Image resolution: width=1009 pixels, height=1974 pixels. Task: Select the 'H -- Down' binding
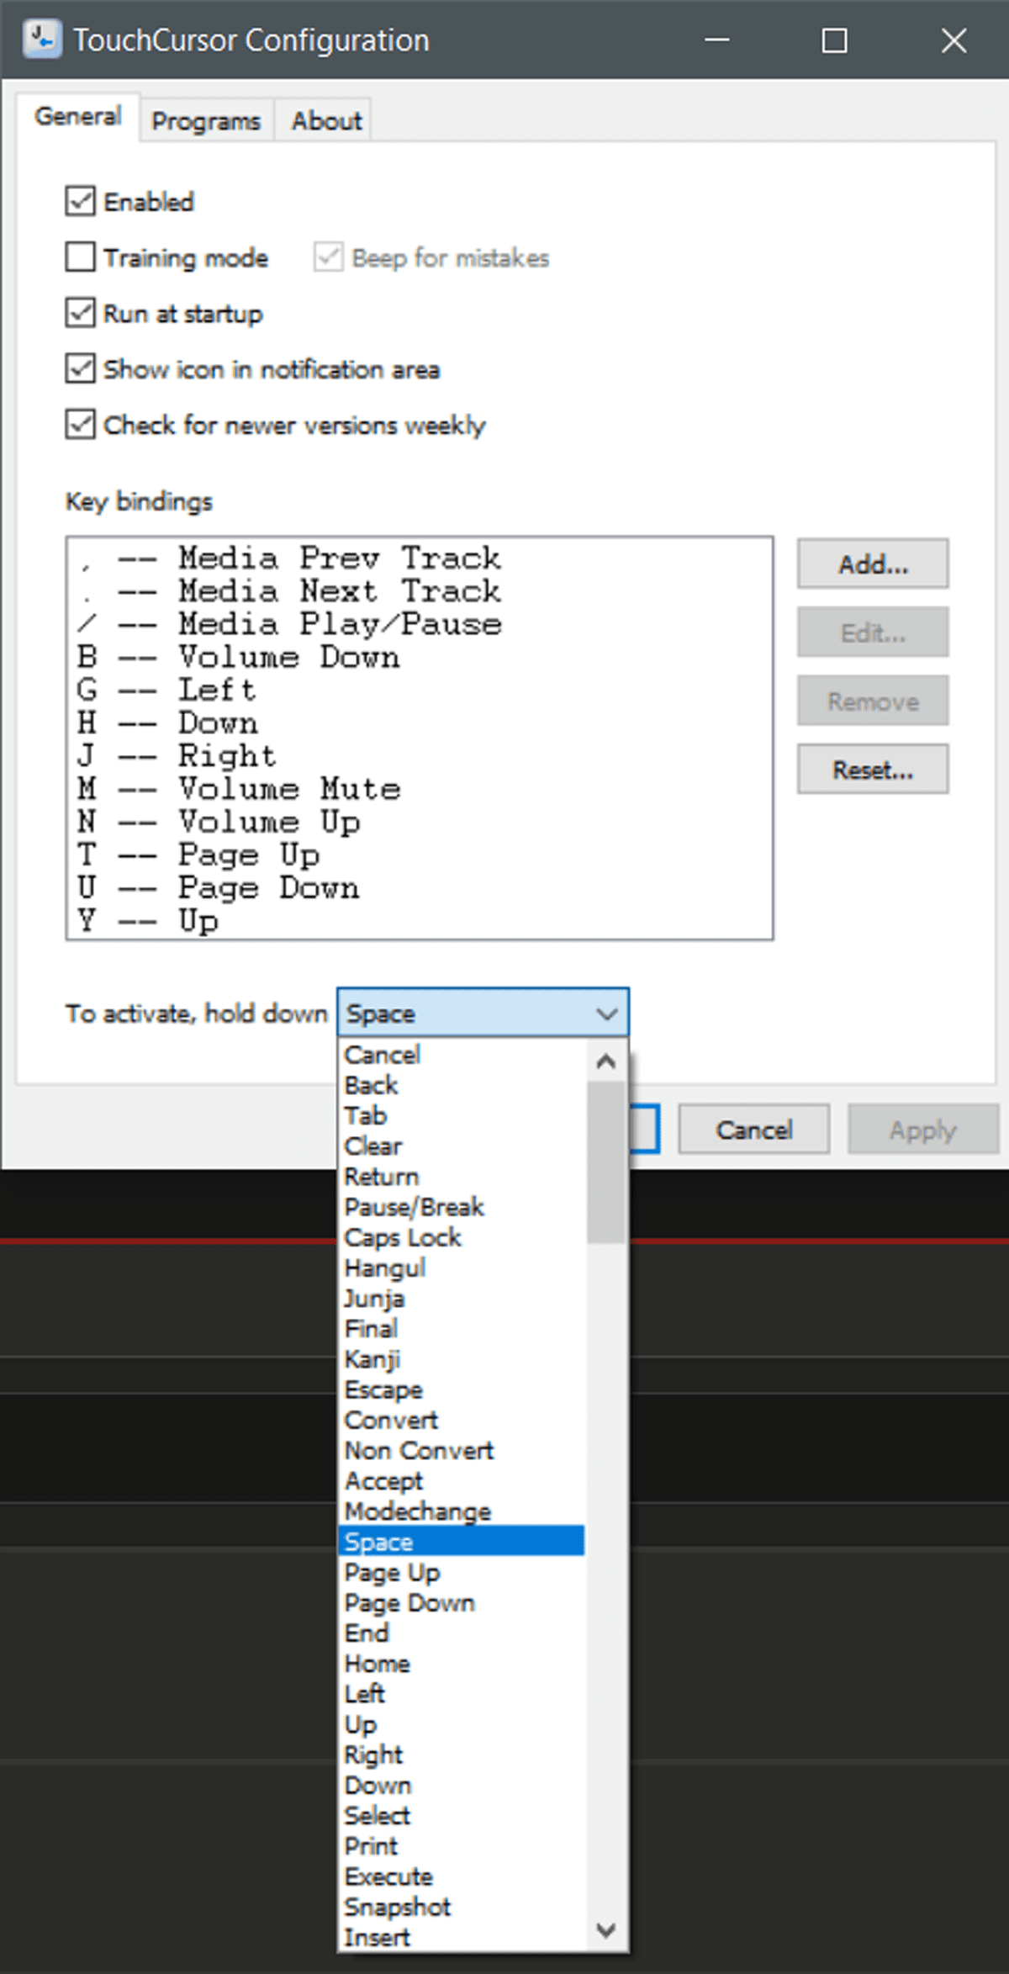click(419, 722)
